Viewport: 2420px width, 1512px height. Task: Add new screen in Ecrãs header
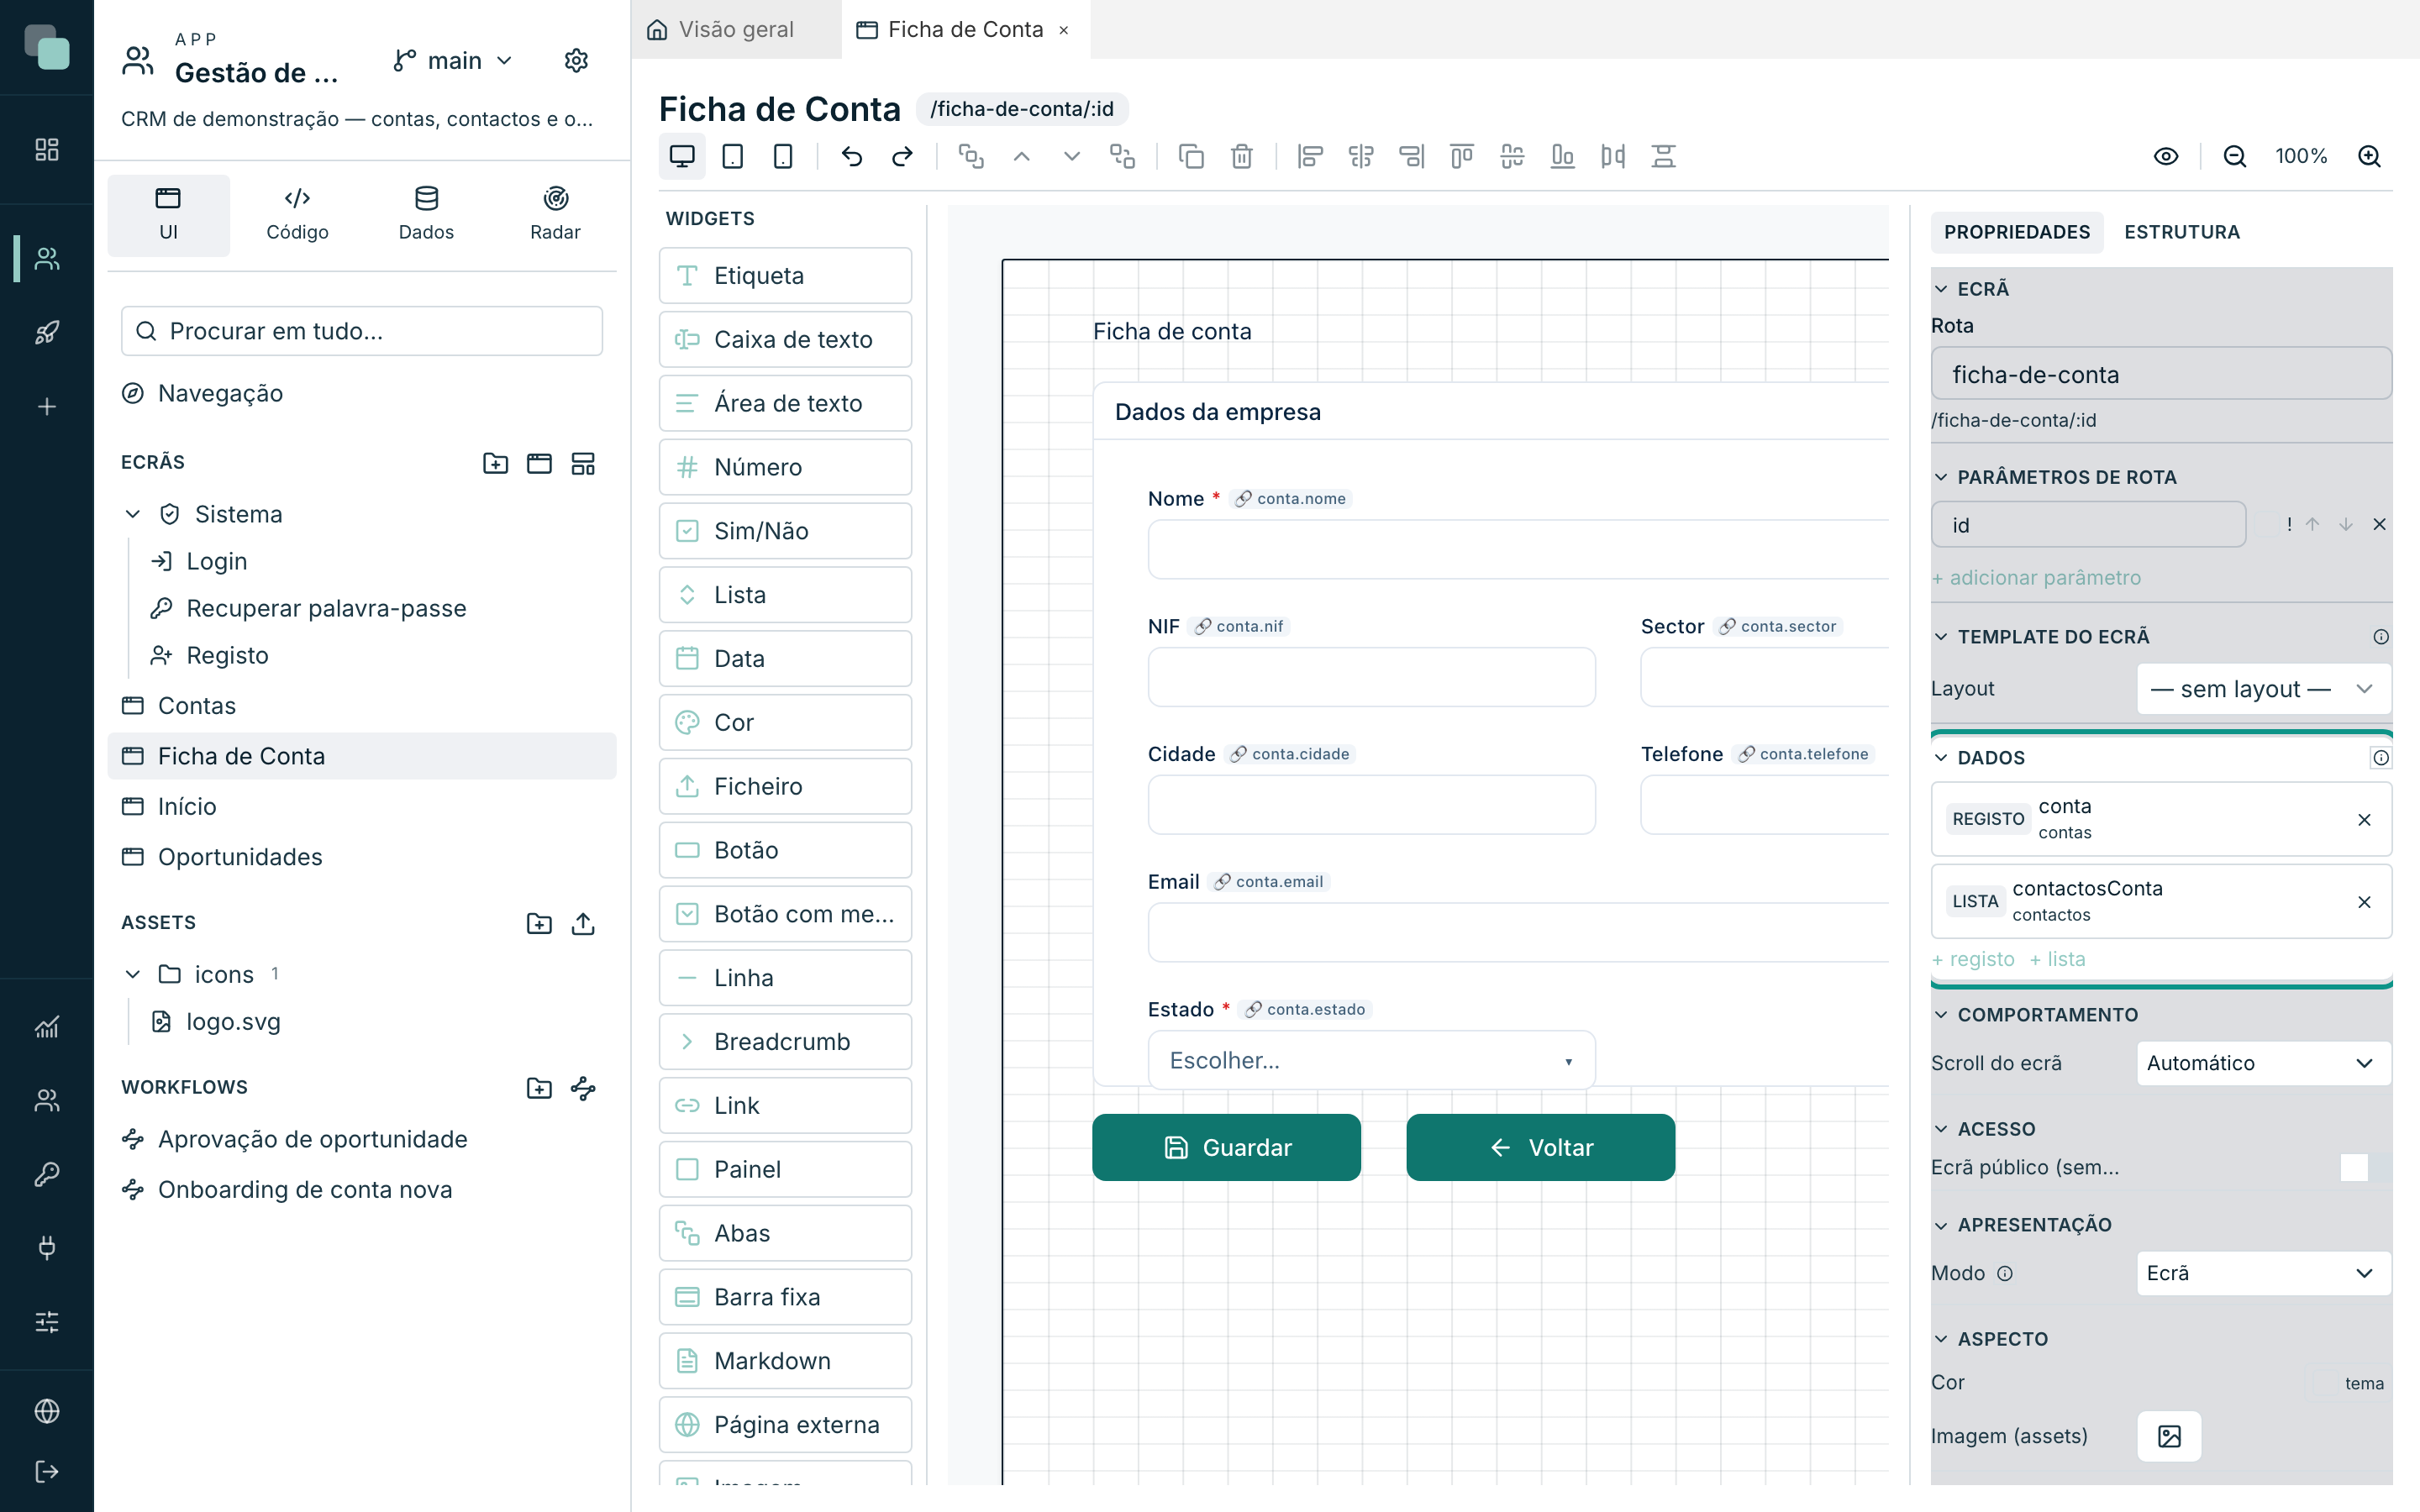point(539,463)
